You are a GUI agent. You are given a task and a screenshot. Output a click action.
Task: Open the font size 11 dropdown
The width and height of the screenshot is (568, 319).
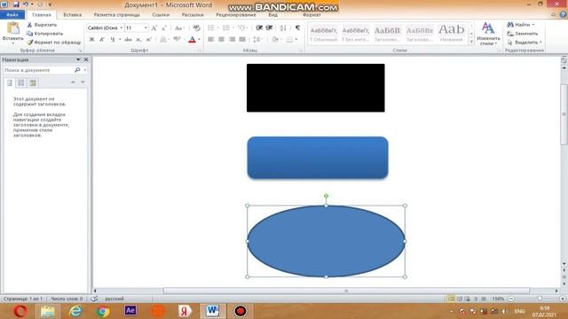point(146,27)
